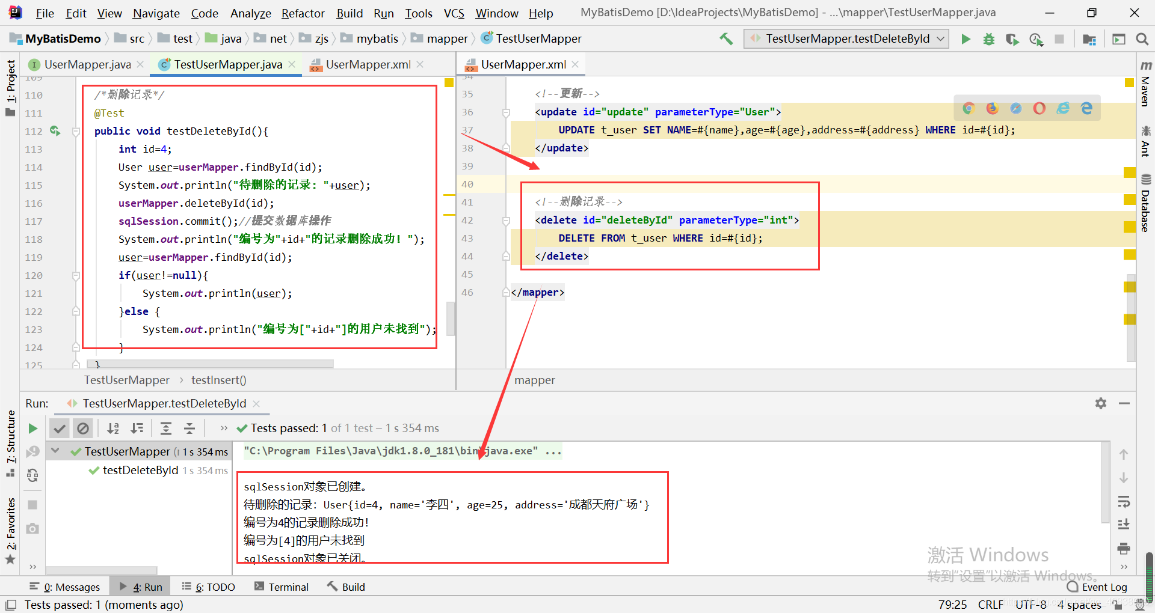Collapse all test results icon
This screenshot has height=613, width=1155.
[x=189, y=428]
